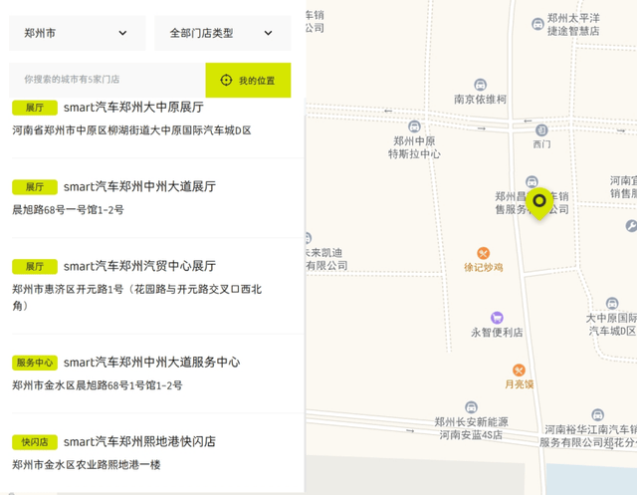Image resolution: width=637 pixels, height=495 pixels.
Task: Choose smart汽车郑州中州大道服务中心 in list
Action: tap(151, 362)
